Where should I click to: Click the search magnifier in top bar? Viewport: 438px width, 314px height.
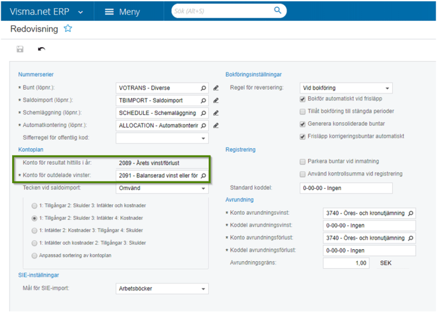[278, 11]
